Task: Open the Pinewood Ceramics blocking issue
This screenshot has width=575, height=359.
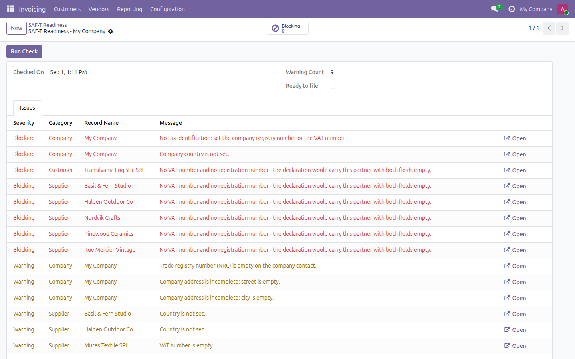Action: click(x=515, y=234)
